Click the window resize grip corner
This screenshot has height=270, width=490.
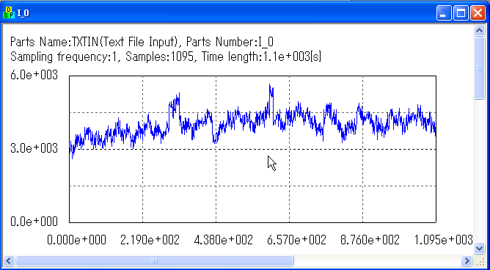point(480,261)
